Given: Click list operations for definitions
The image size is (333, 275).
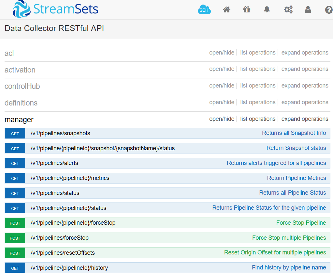Looking at the screenshot, I should pyautogui.click(x=258, y=102).
